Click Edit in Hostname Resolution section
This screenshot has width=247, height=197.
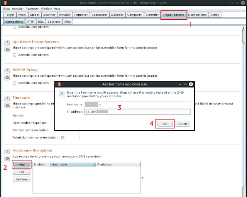(x=22, y=172)
